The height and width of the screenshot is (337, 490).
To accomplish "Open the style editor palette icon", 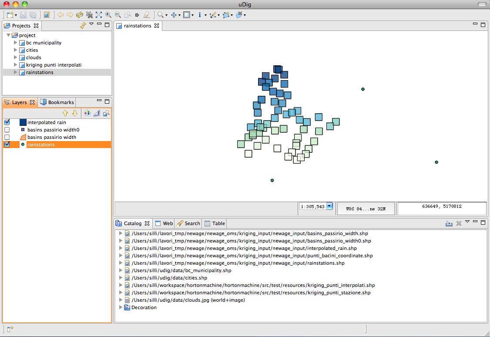I will click(87, 113).
